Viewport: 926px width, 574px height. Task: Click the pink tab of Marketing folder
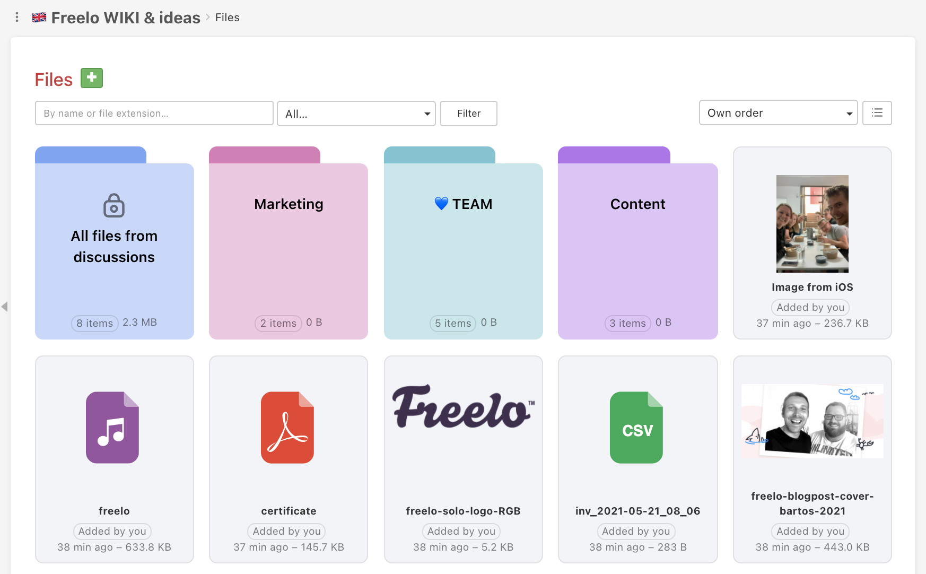coord(265,155)
